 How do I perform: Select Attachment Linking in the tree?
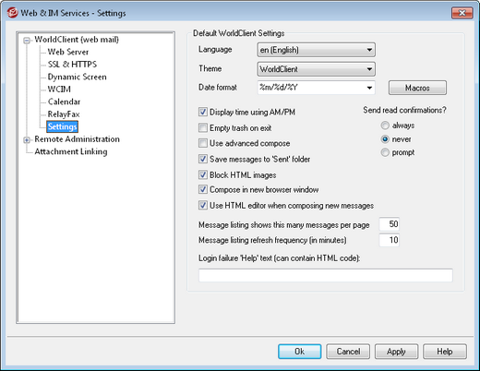click(71, 151)
